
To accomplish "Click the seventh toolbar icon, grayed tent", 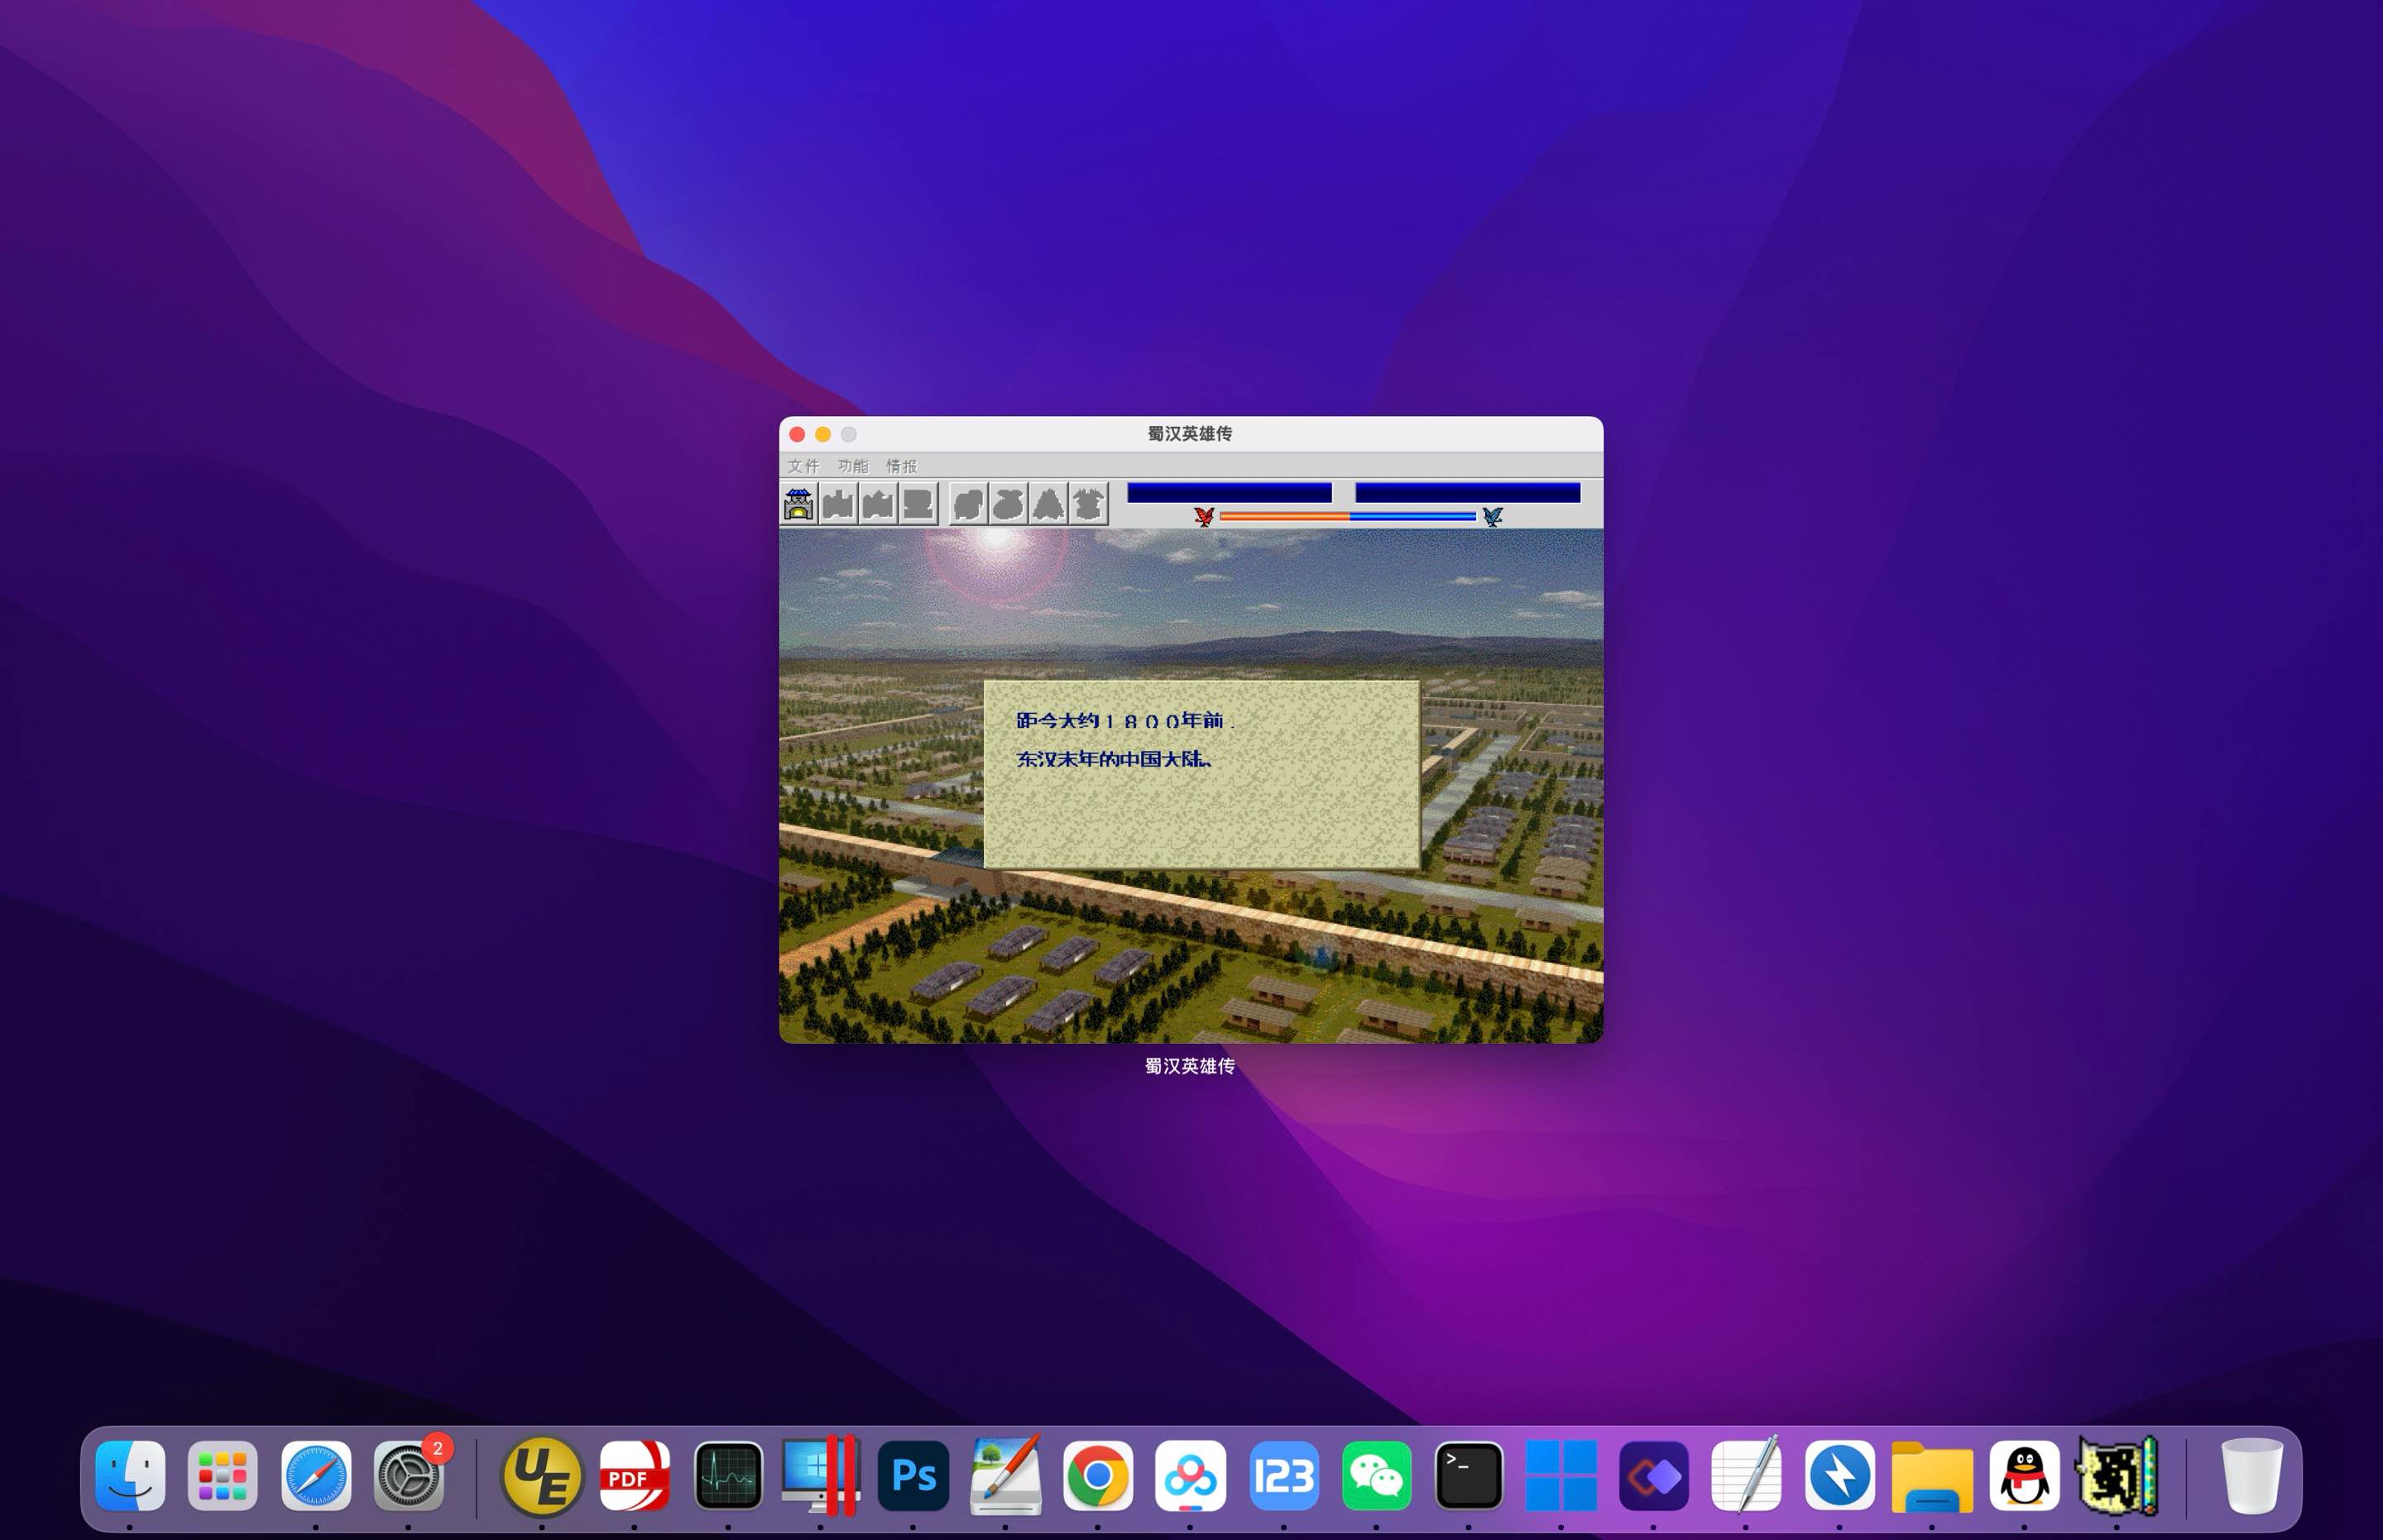I will tap(1048, 504).
